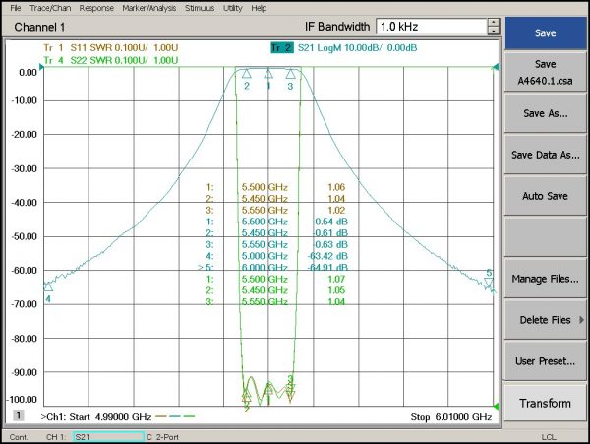Click S21 LogM 10.00dB/ 0.00dB trace label
This screenshot has width=590, height=444.
(358, 48)
